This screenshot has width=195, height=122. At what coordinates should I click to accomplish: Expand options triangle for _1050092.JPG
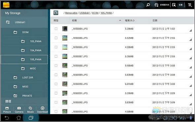tap(190, 104)
